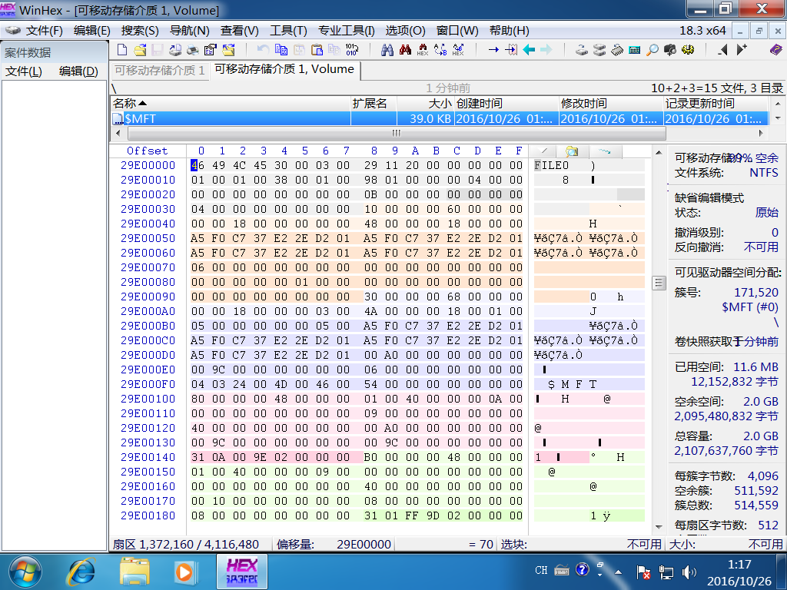Open the 帮助(H) menu
Image resolution: width=787 pixels, height=590 pixels.
pos(510,31)
